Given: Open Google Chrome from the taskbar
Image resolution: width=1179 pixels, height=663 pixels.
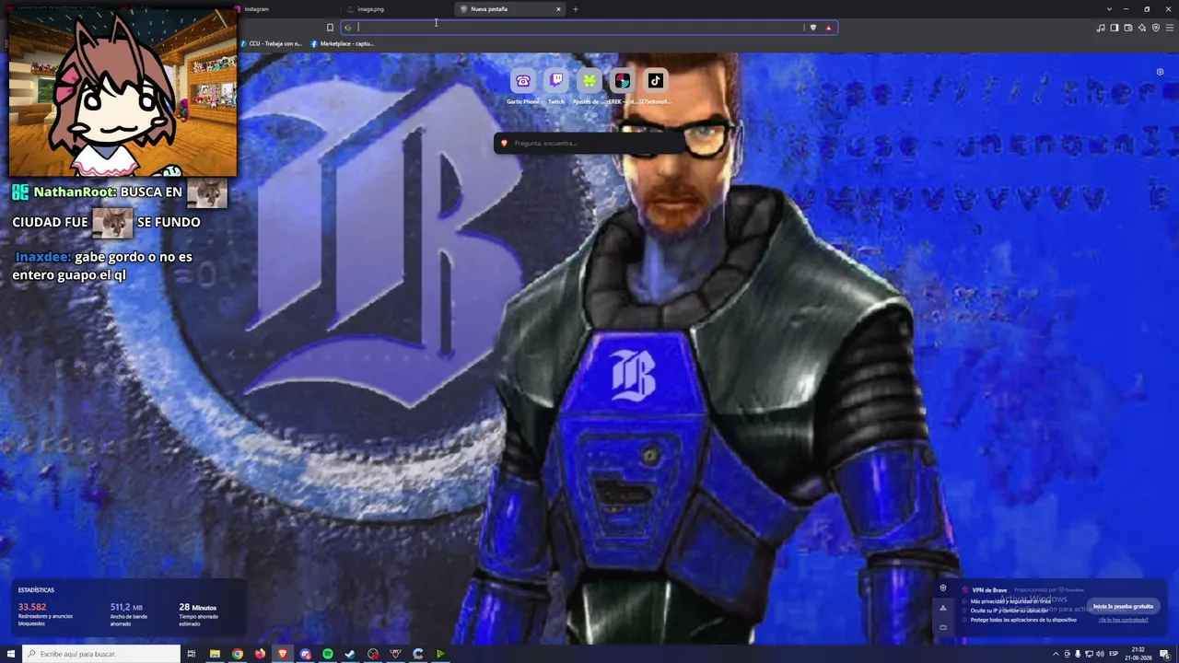Looking at the screenshot, I should pyautogui.click(x=238, y=654).
